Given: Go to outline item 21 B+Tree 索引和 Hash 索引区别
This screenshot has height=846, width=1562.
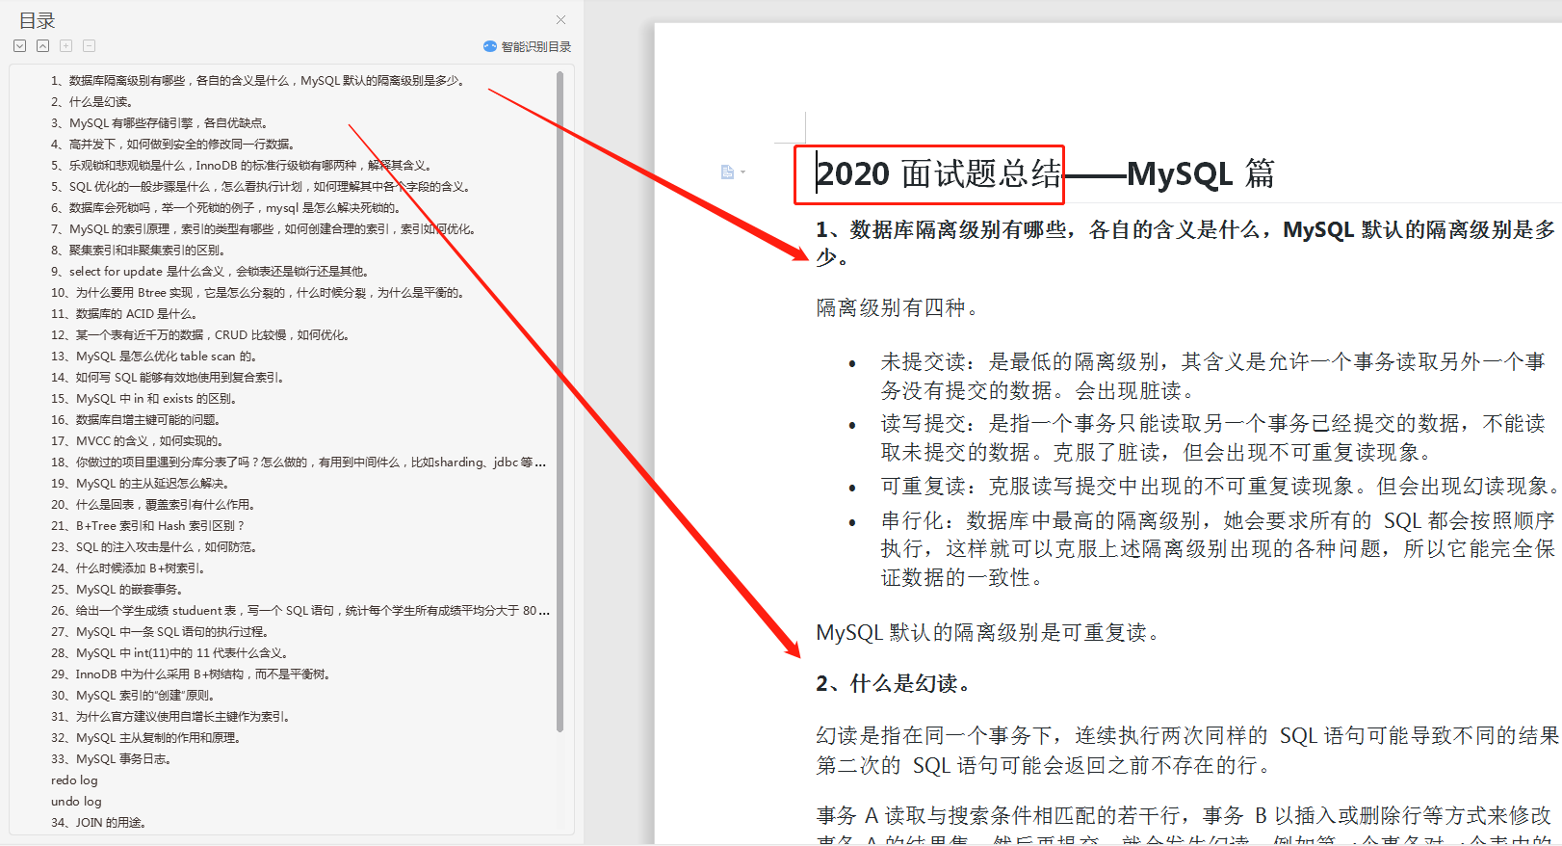Looking at the screenshot, I should coord(148,526).
